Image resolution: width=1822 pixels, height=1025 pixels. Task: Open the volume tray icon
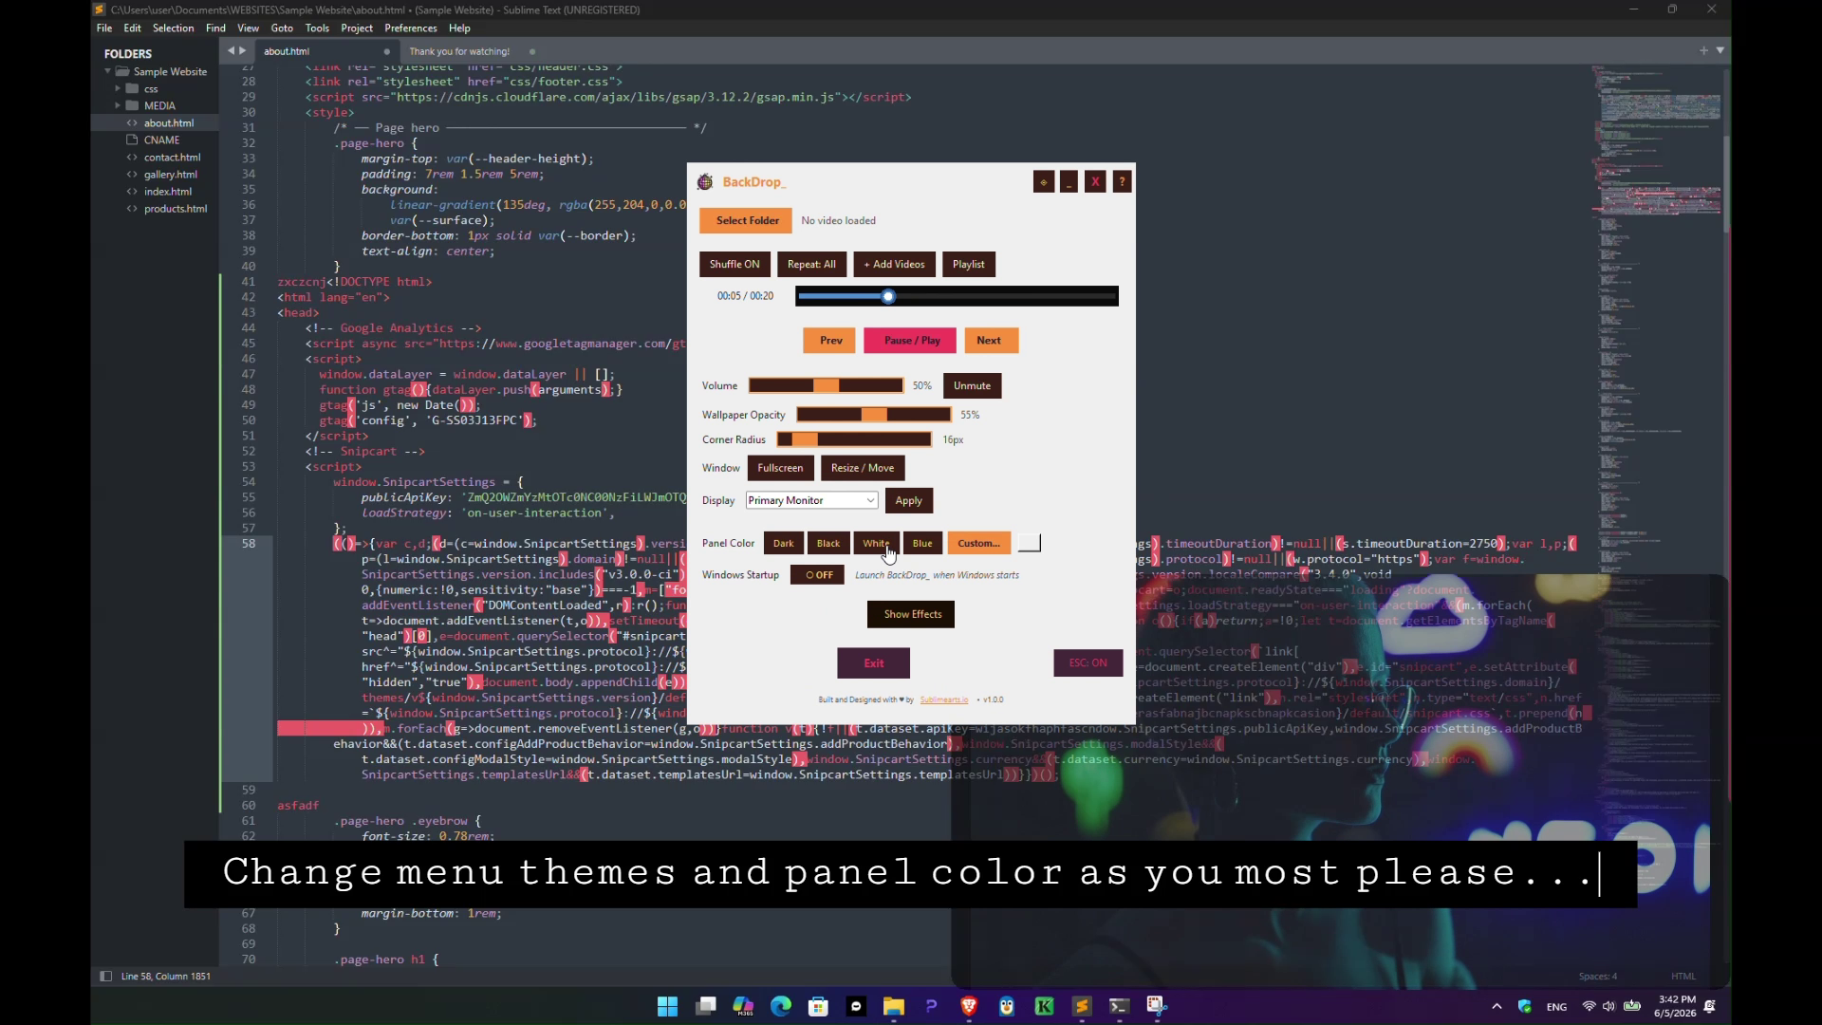[x=1608, y=1006]
